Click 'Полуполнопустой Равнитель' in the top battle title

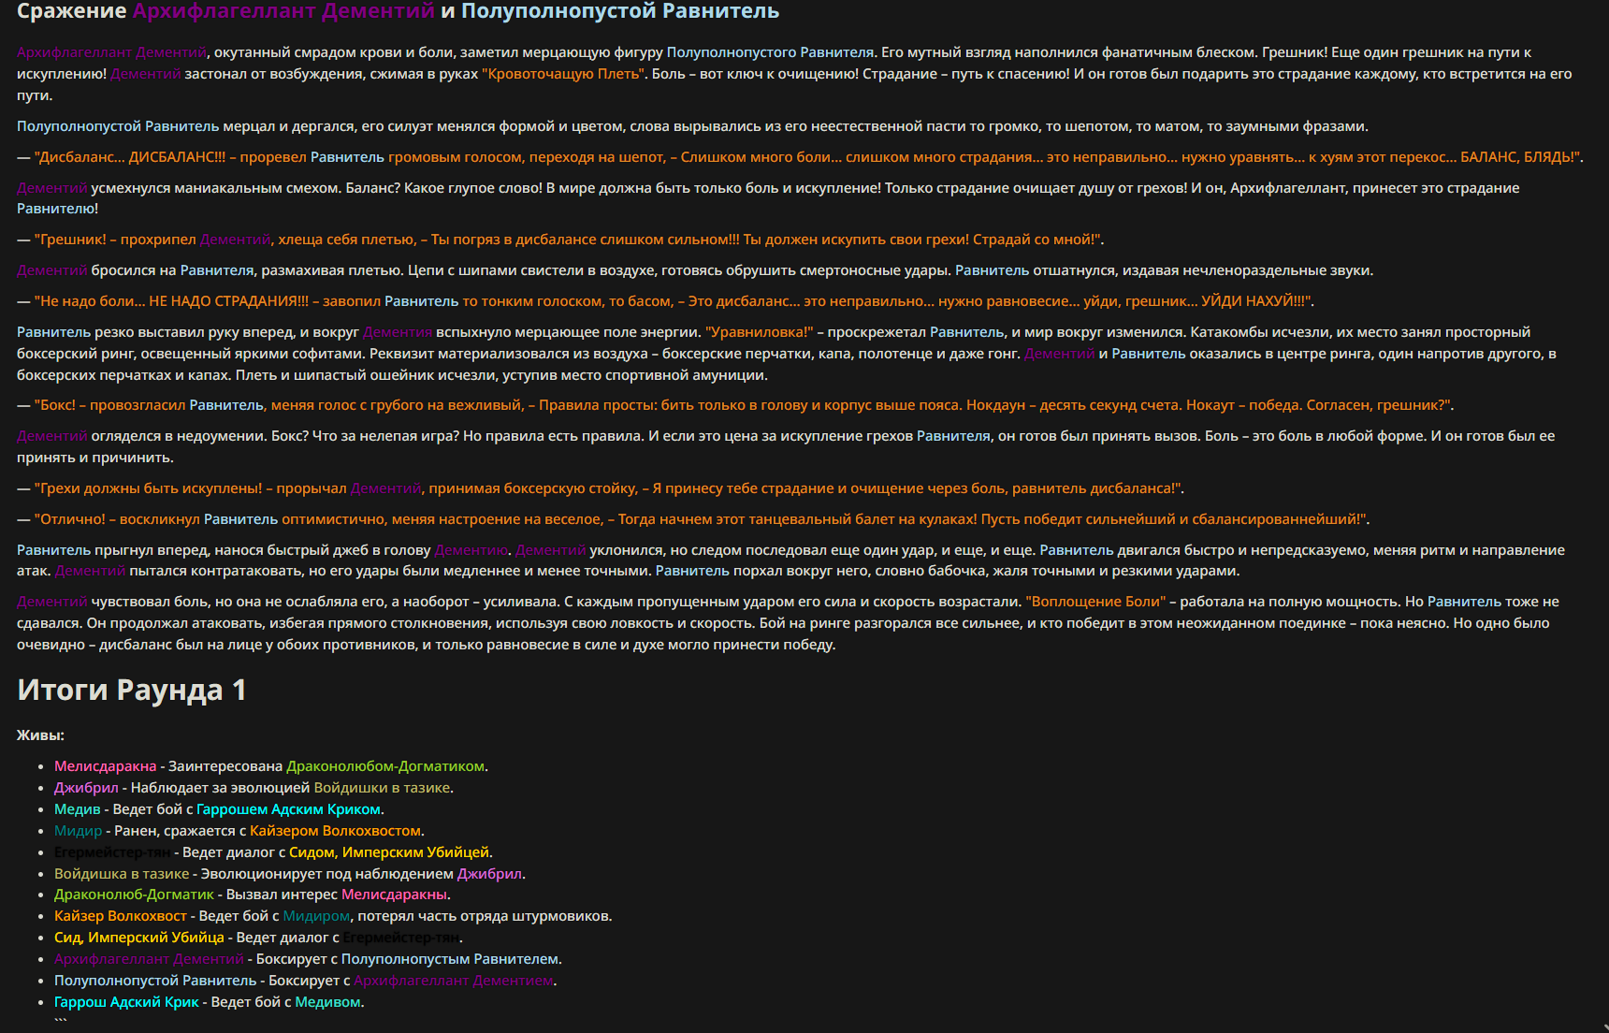pyautogui.click(x=620, y=11)
